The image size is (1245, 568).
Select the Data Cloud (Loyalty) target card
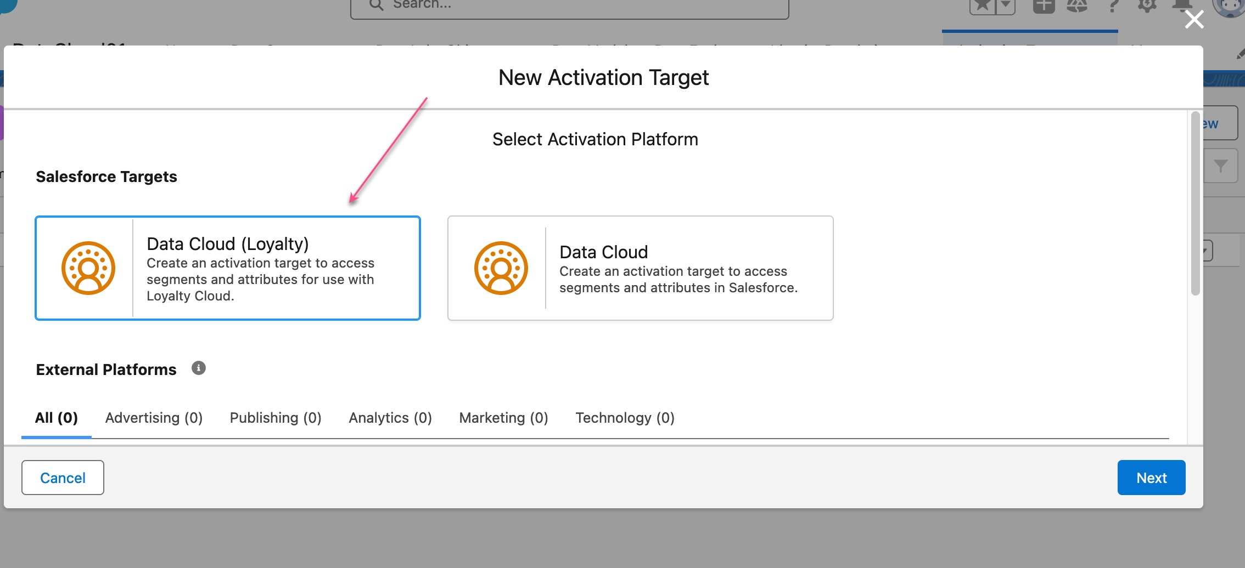click(228, 268)
